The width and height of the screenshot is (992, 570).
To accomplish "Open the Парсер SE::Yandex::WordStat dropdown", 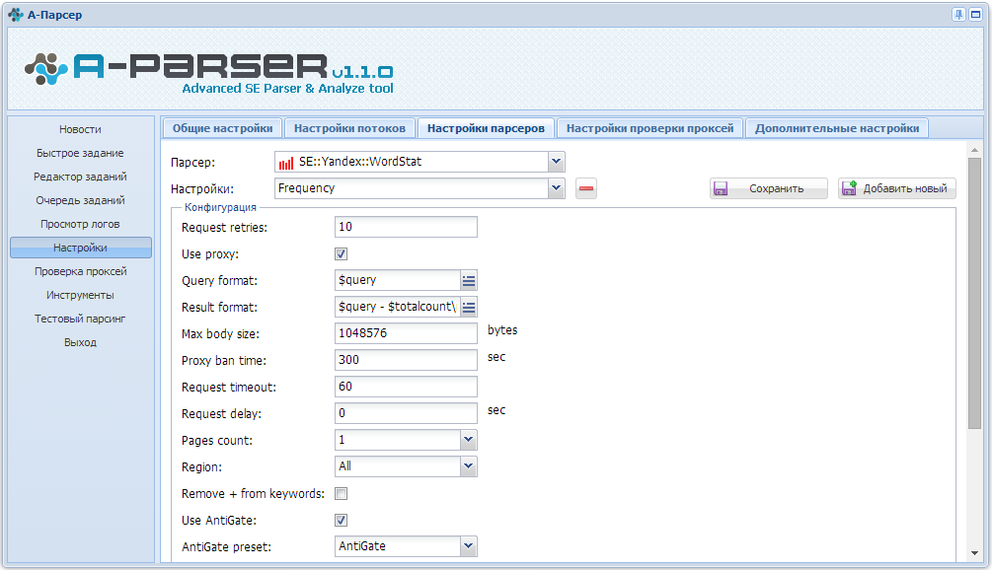I will 556,162.
